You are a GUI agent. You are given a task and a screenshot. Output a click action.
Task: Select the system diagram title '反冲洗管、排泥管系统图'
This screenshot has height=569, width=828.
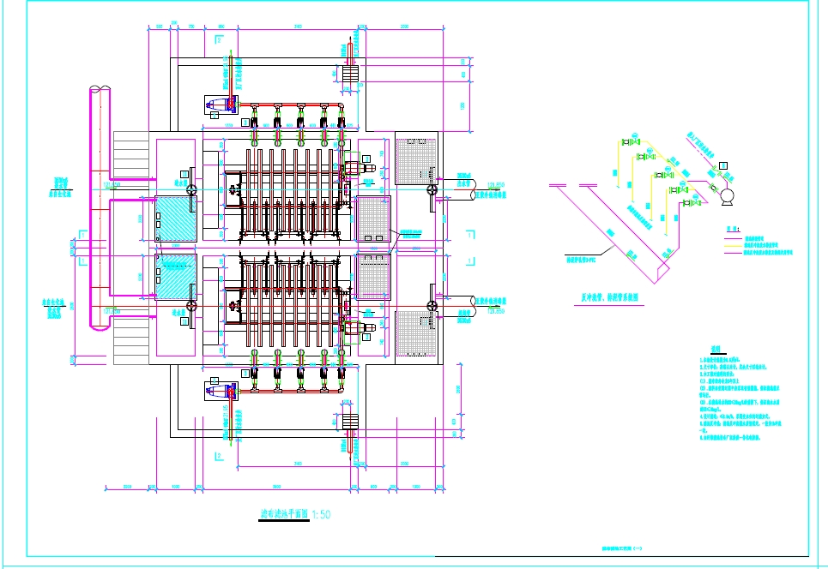609,297
